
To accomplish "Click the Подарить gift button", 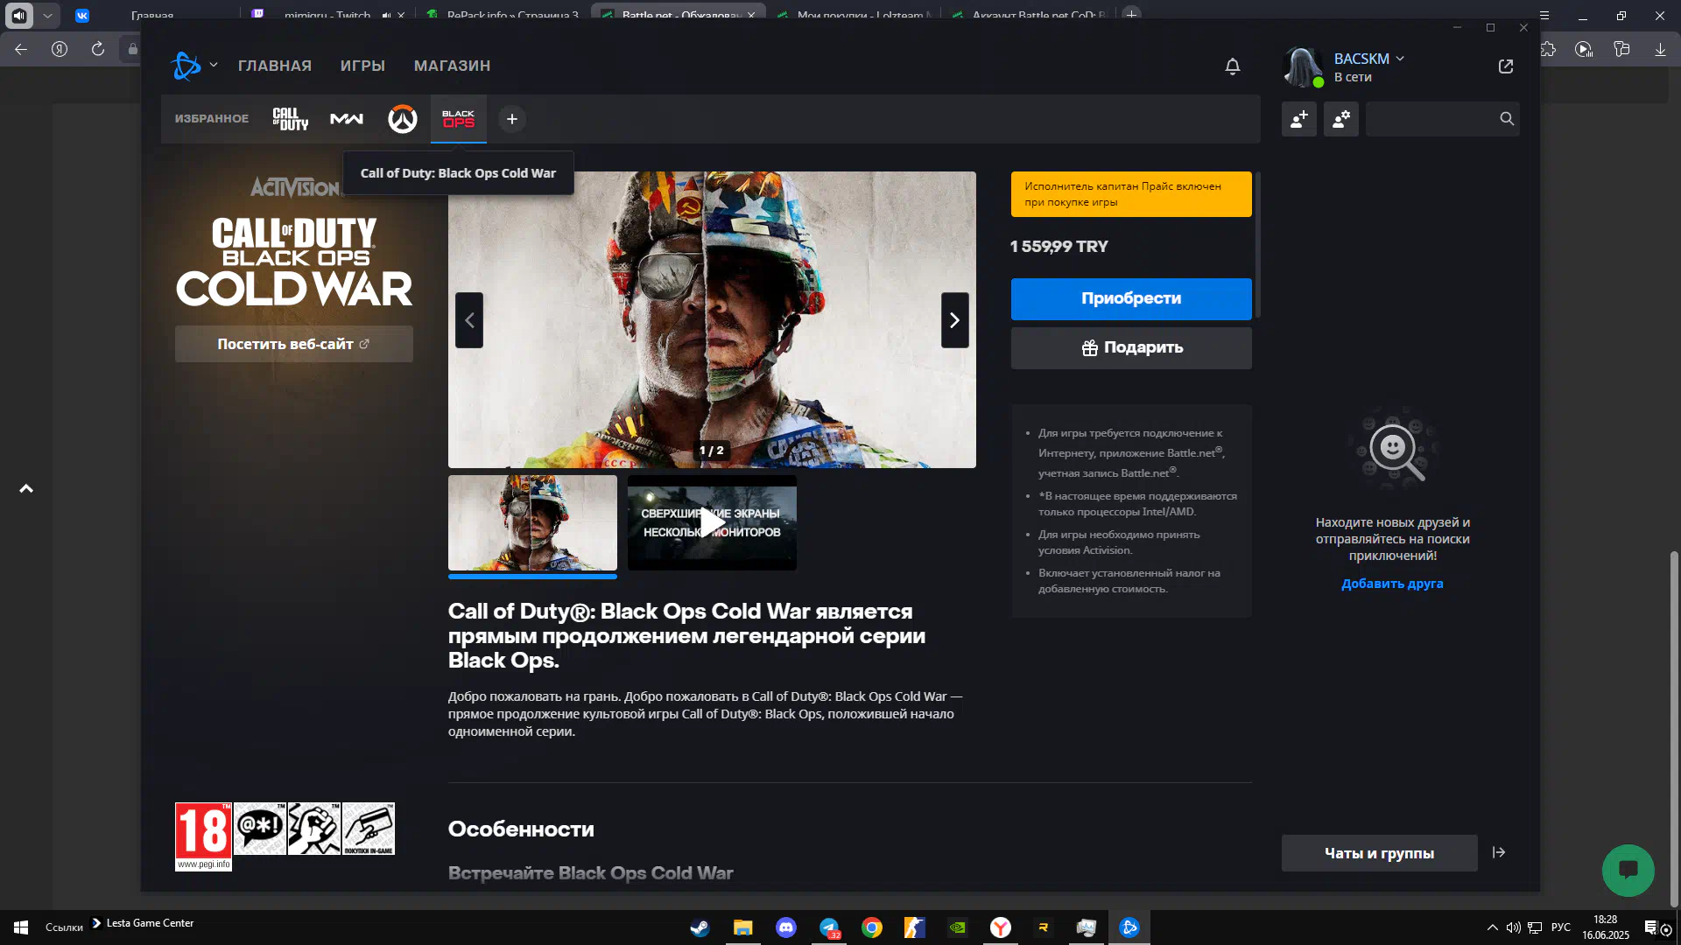I will coord(1131,347).
